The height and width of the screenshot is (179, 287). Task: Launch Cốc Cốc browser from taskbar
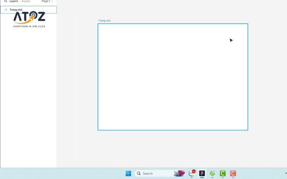pos(212,173)
